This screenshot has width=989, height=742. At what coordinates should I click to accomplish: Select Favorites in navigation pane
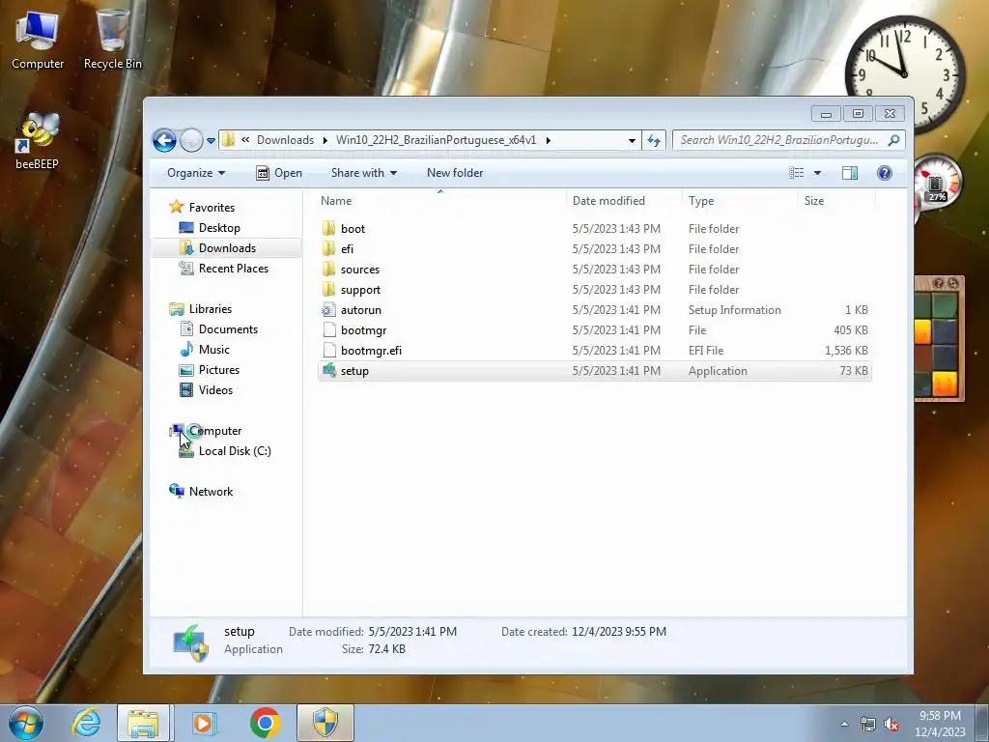coord(212,208)
